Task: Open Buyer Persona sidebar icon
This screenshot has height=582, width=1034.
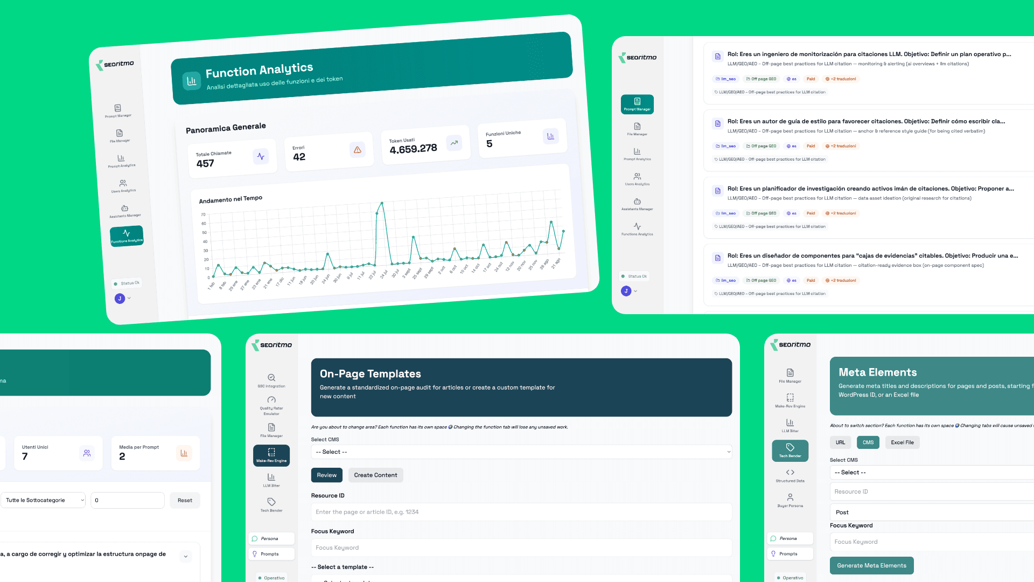Action: coord(790,500)
